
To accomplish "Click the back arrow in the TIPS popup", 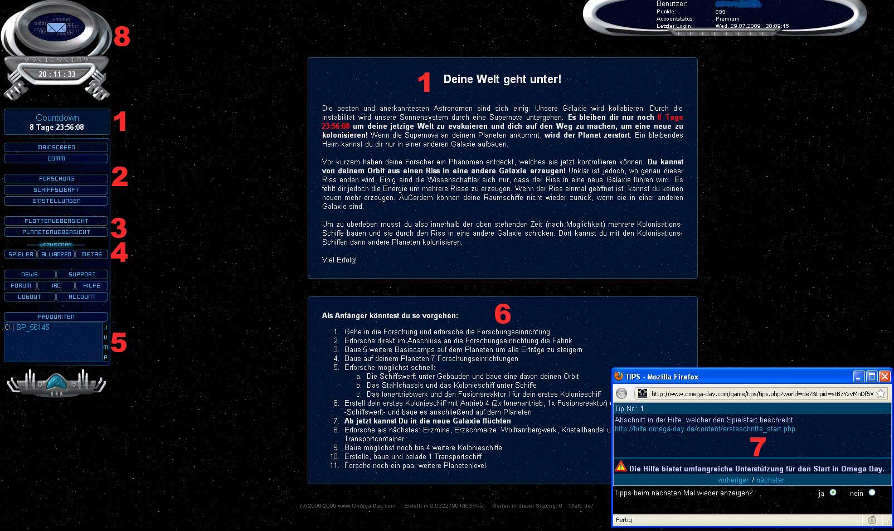I will 622,394.
